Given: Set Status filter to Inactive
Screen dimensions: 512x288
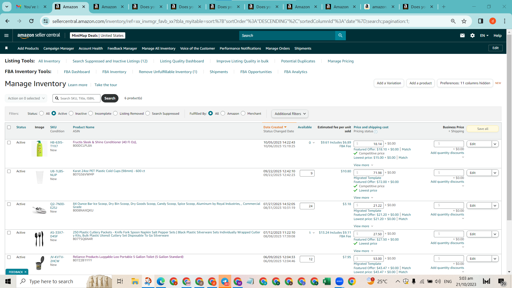Looking at the screenshot, I should (x=71, y=113).
